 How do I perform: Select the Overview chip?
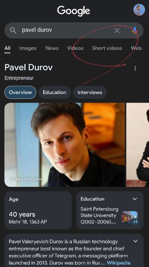[20, 92]
